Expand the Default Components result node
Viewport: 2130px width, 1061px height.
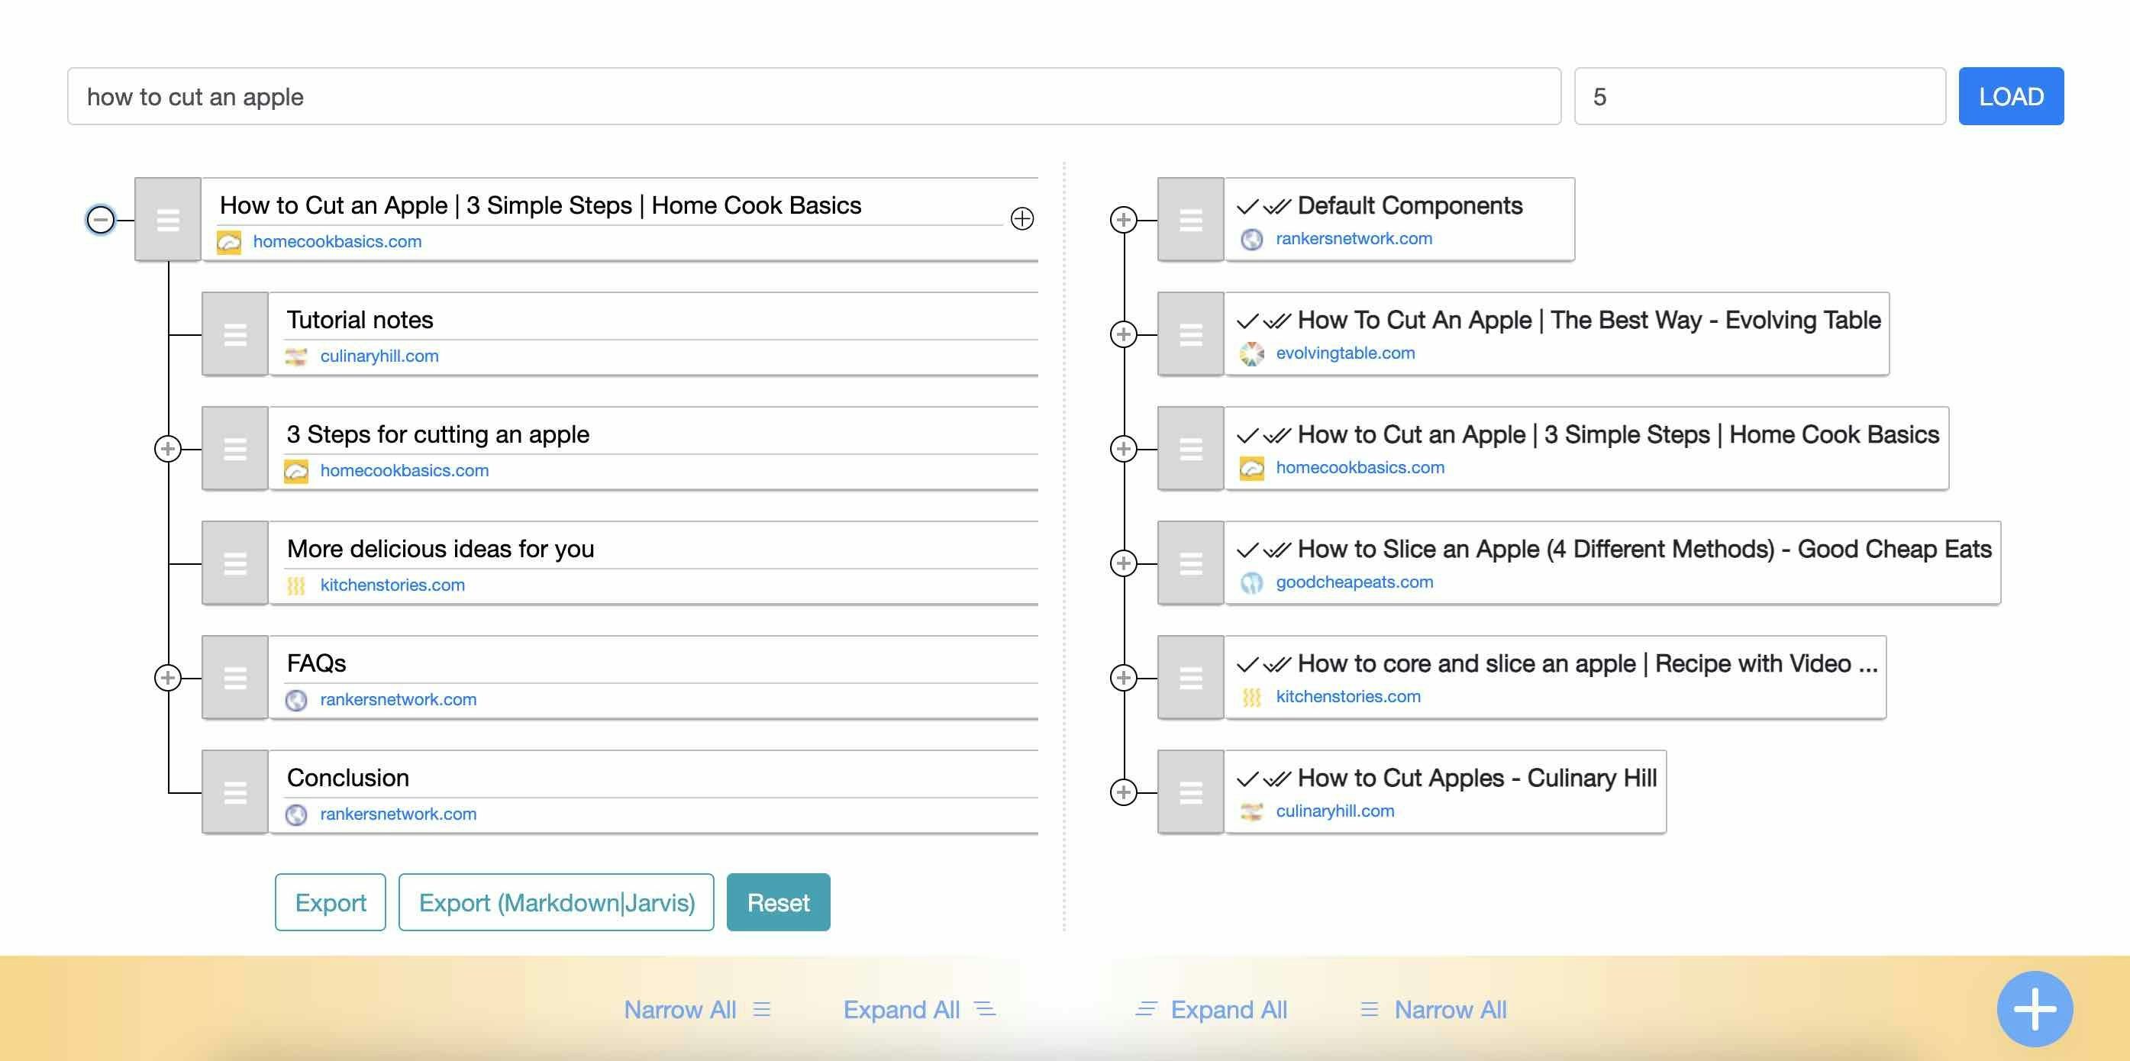coord(1124,219)
